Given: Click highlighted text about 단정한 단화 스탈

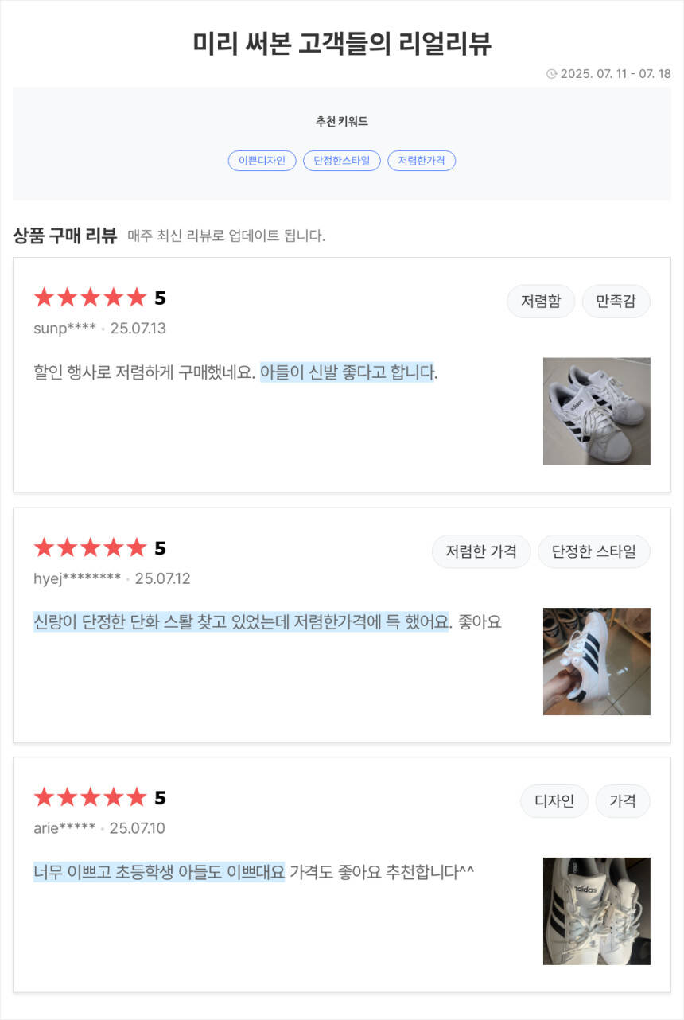Looking at the screenshot, I should [241, 622].
